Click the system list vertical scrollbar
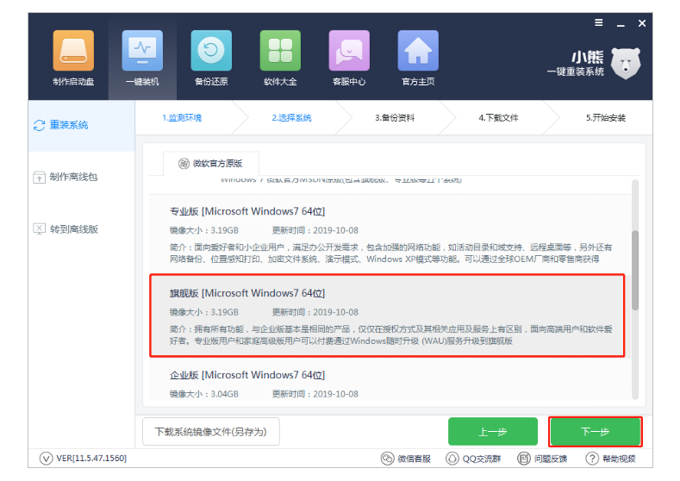680x481 pixels. 635,270
